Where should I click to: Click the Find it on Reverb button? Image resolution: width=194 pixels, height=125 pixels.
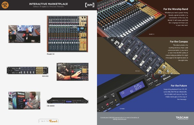48,121
